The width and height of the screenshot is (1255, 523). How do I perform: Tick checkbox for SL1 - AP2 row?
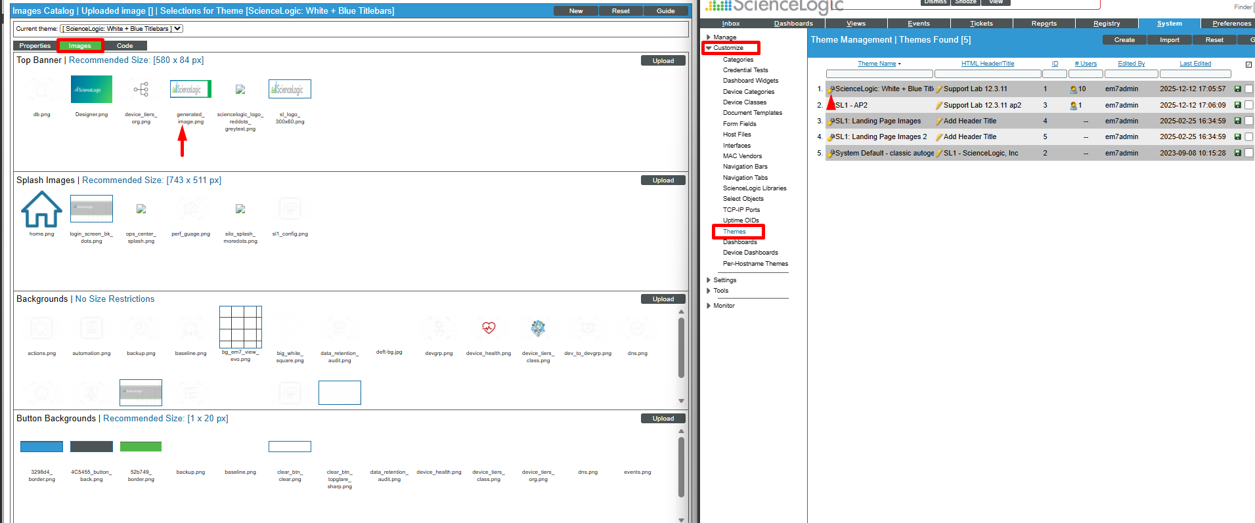coord(1249,105)
